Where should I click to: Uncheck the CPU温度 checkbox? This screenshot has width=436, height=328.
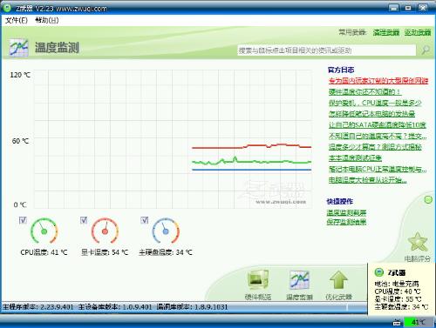tap(23, 220)
